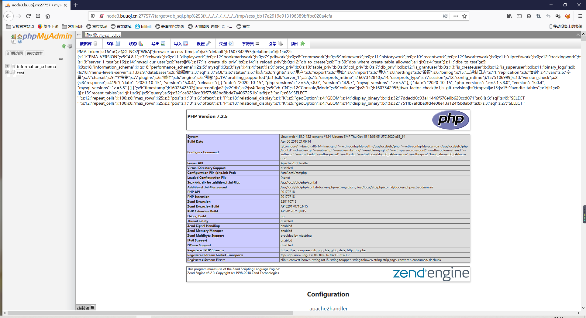Click the 近期访问 recent tables button
The width and height of the screenshot is (586, 318).
point(15,53)
